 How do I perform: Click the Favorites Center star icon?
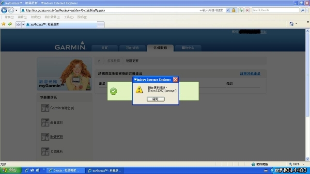coord(3,24)
